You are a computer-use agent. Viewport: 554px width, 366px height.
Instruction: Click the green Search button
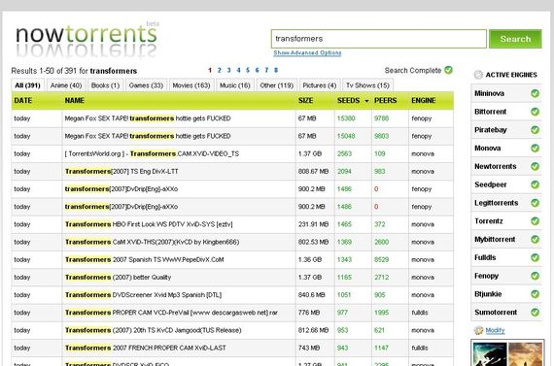(515, 39)
